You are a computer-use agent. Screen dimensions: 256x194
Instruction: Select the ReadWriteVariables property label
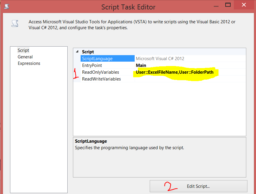101,79
